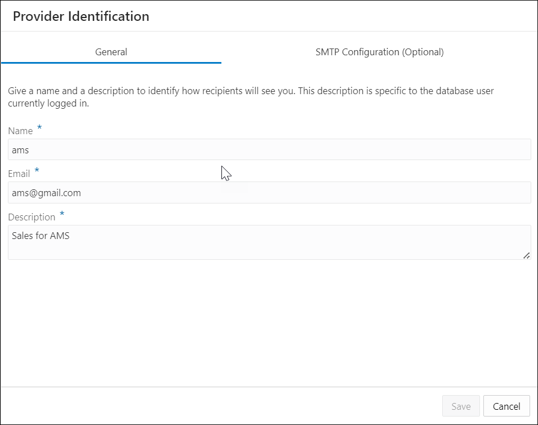
Task: Place cursor after "ams" in Name
Action: (x=29, y=150)
